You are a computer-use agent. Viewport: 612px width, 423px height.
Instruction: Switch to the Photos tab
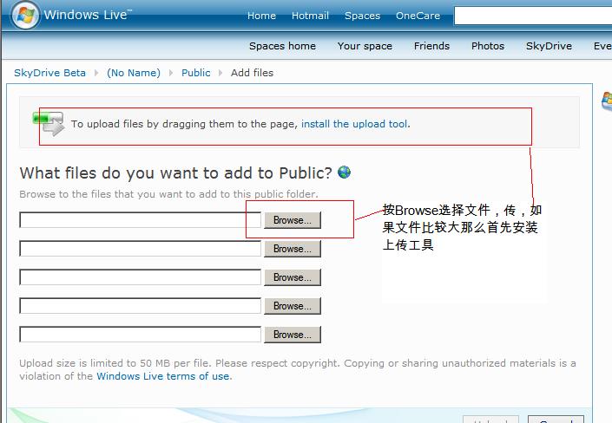488,46
